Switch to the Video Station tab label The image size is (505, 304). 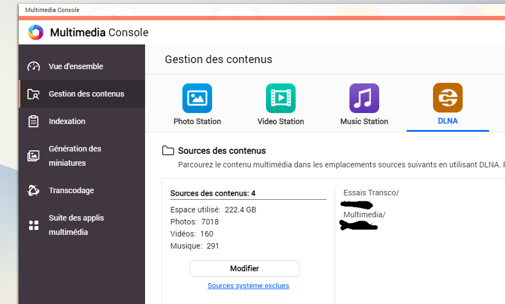coord(281,121)
